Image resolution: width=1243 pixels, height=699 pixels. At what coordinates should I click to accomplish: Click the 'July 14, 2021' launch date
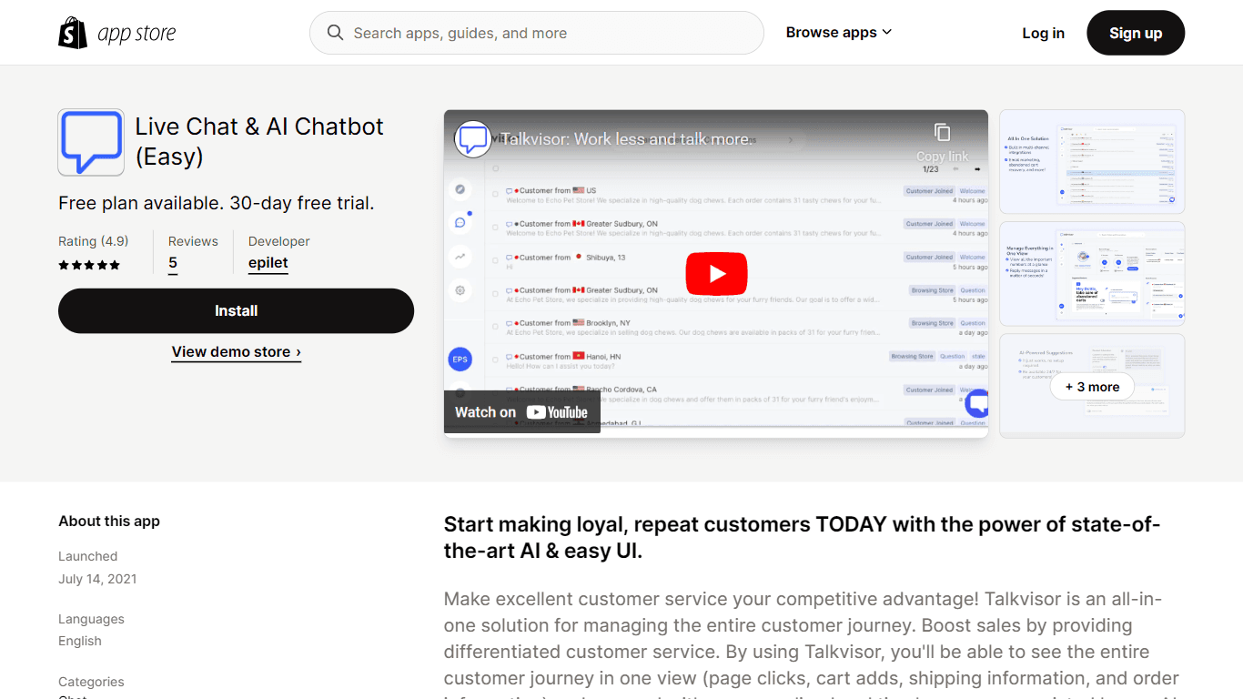coord(97,579)
